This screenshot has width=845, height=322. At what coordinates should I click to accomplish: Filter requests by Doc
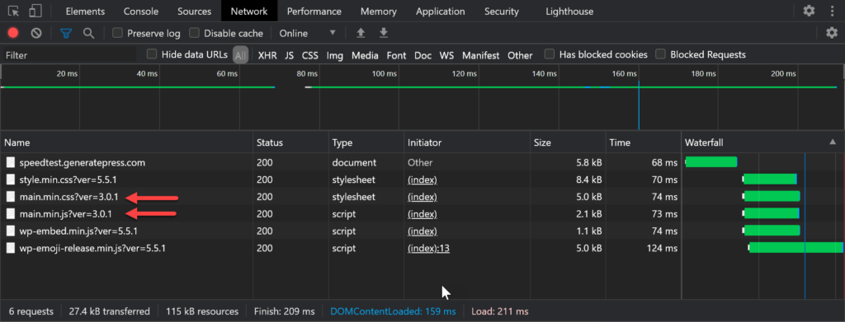coord(423,55)
